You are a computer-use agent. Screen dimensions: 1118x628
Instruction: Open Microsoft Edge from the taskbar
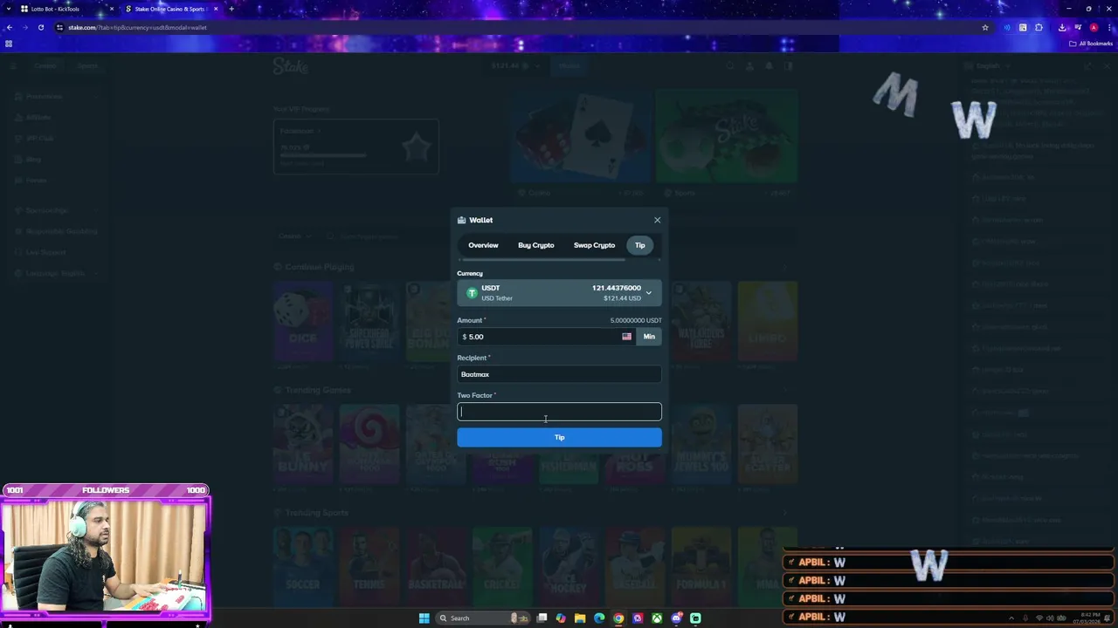599,618
